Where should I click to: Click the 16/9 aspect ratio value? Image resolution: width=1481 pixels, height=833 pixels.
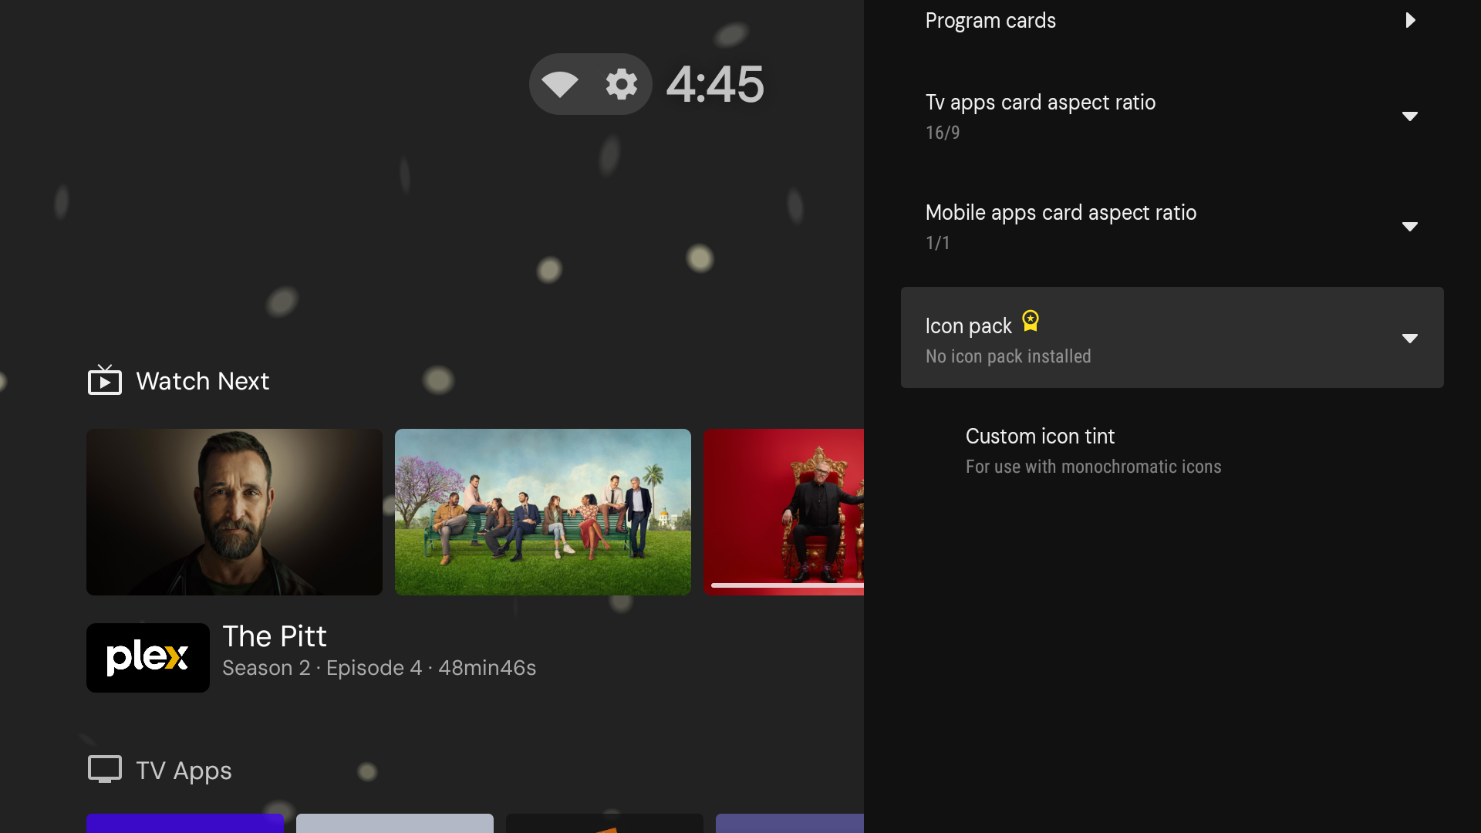click(x=943, y=133)
